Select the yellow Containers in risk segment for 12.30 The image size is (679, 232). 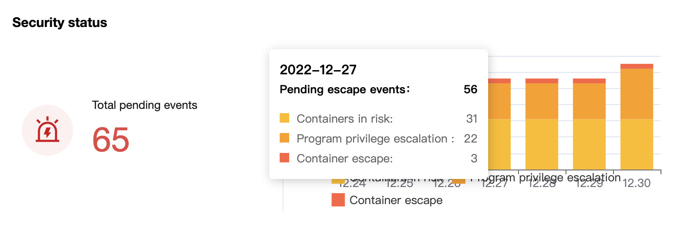coord(637,144)
